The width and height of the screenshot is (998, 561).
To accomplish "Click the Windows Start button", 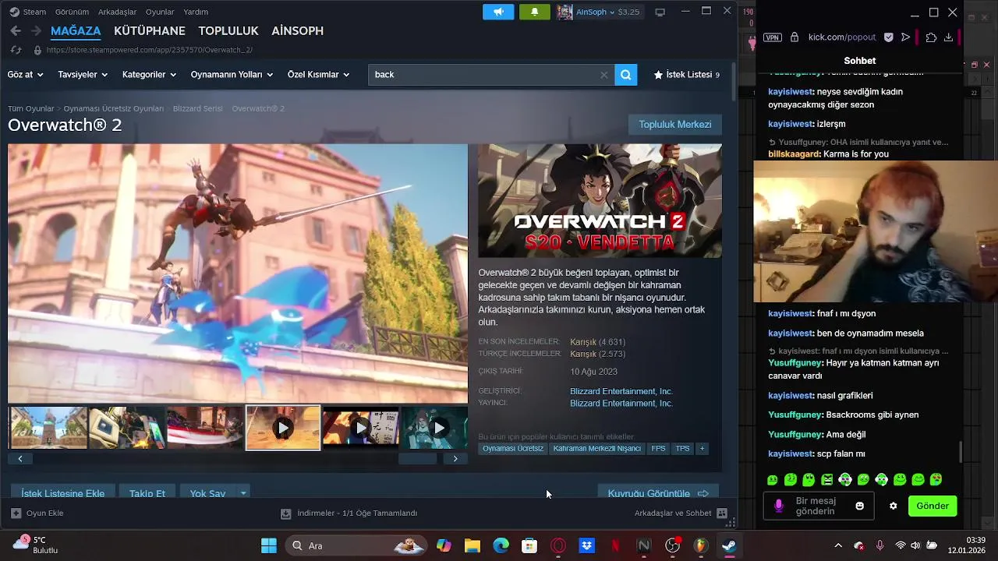I will [269, 546].
